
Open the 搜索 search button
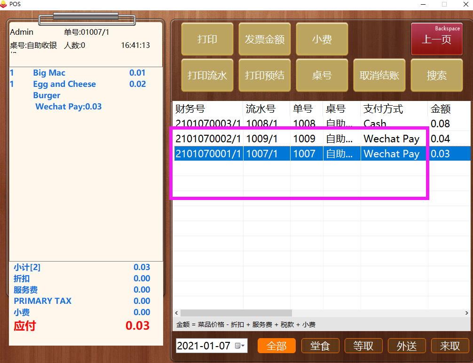point(436,75)
